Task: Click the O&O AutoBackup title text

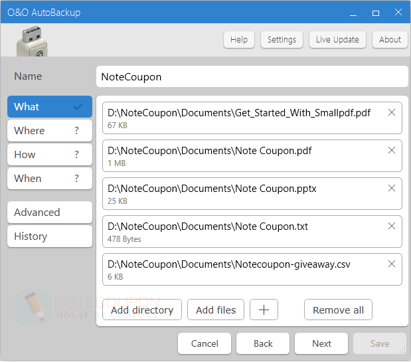Action: coord(44,13)
